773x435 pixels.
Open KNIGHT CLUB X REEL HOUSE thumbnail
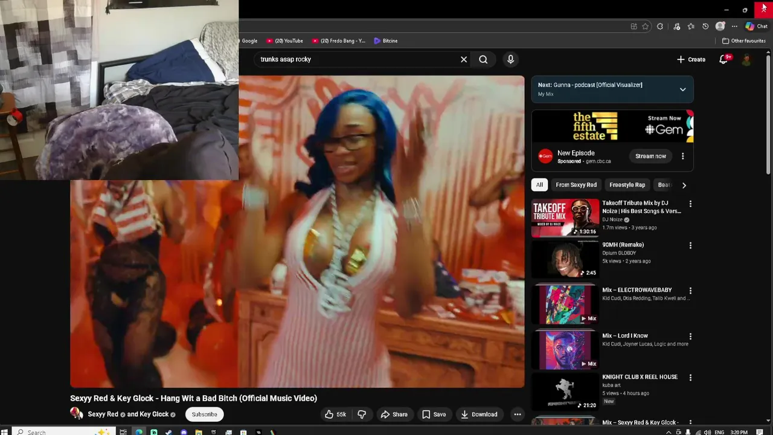click(x=565, y=391)
